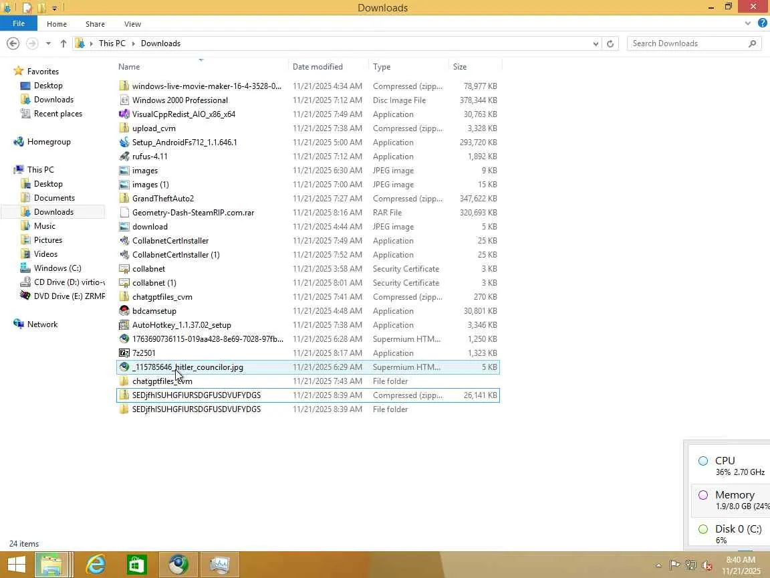Open Recent places in Favorites

tap(58, 114)
